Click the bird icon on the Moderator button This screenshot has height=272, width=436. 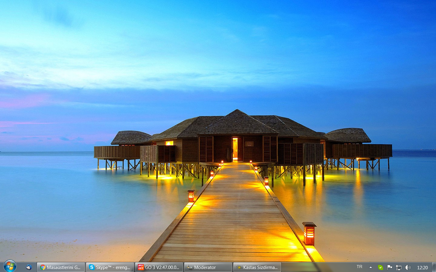tap(190, 267)
